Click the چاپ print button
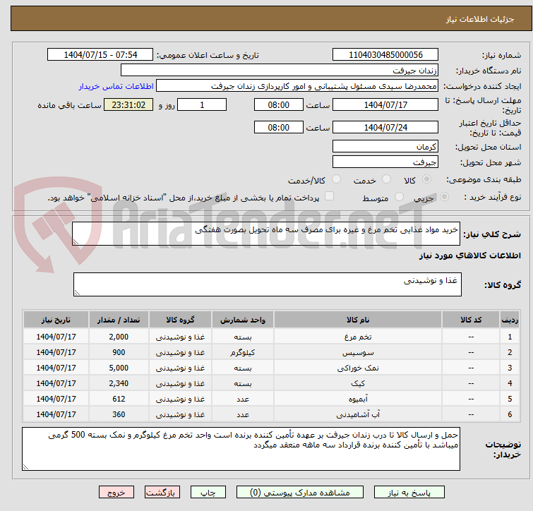 [208, 493]
